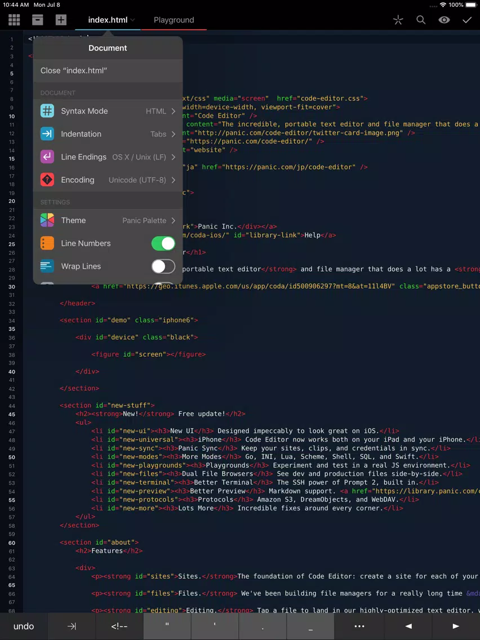Open the file archive drawer icon

coord(38,20)
